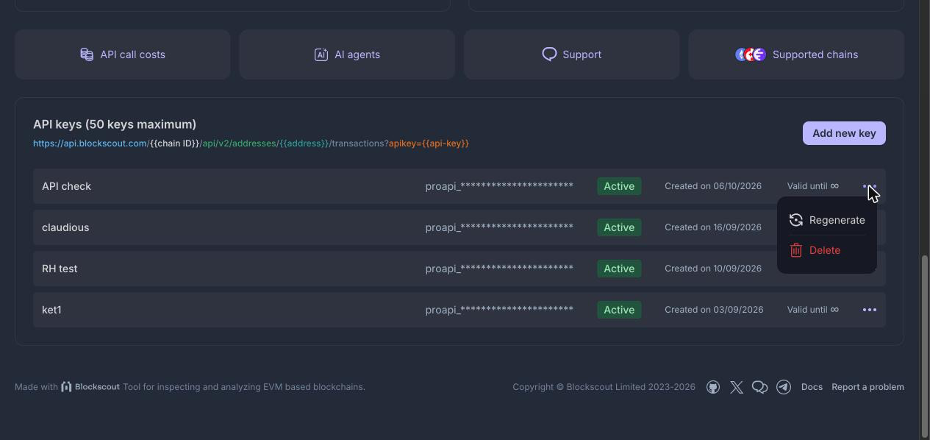Viewport: 930px width, 440px height.
Task: Close the three-dot menu for API check key
Action: click(870, 186)
